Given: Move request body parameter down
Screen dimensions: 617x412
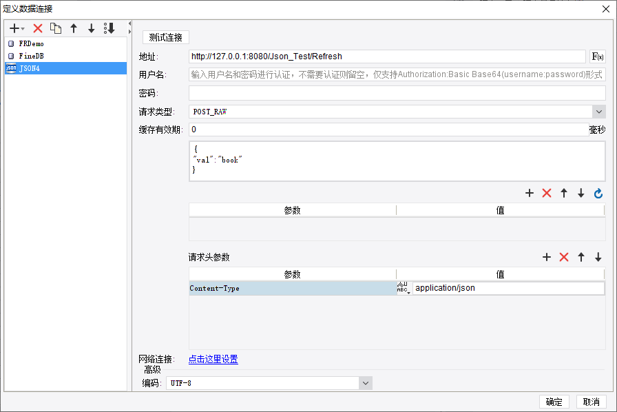Looking at the screenshot, I should click(x=581, y=193).
